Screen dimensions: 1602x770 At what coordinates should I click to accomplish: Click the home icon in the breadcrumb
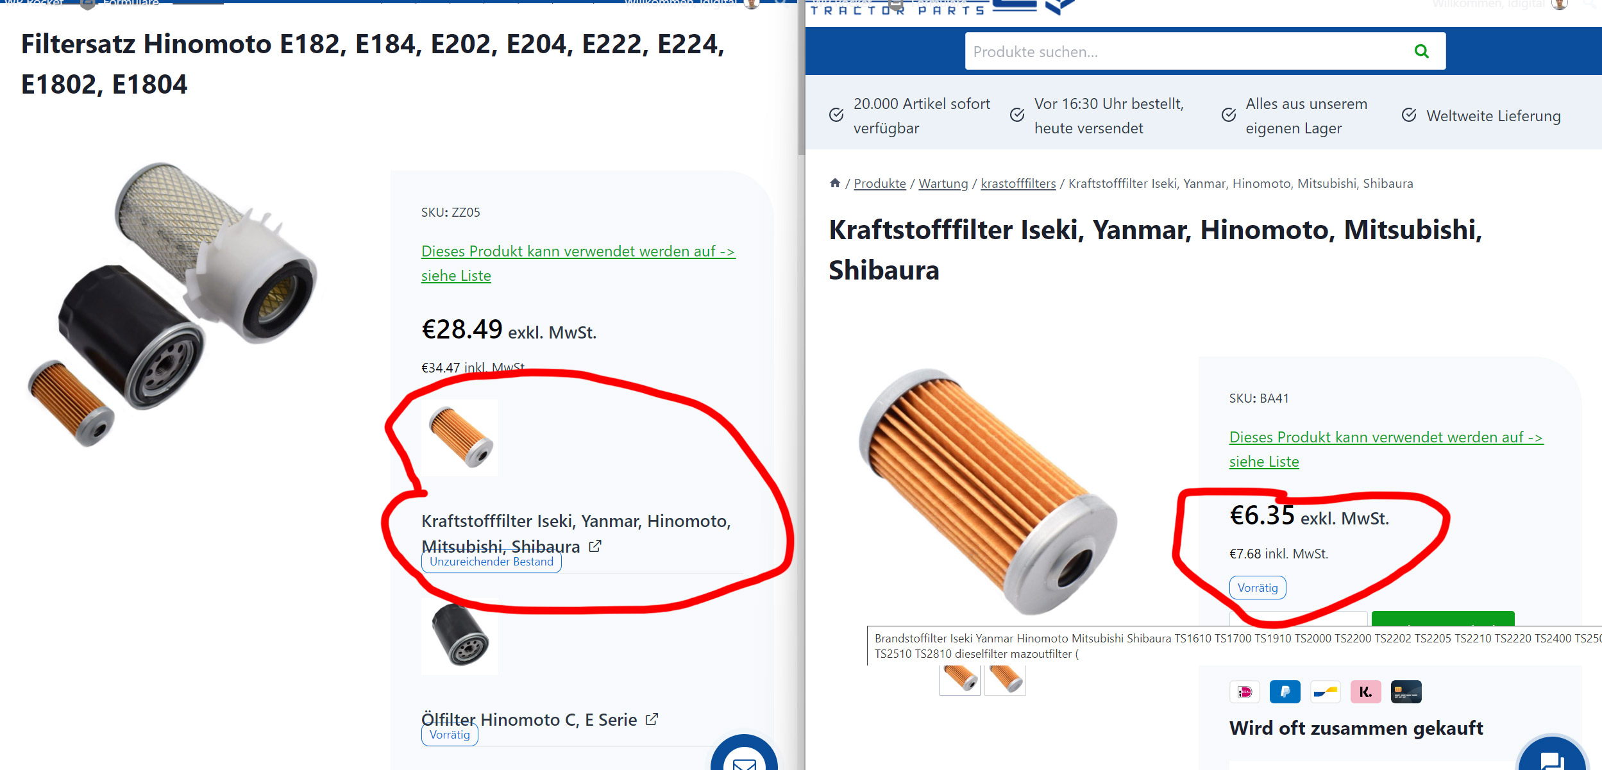pos(834,183)
